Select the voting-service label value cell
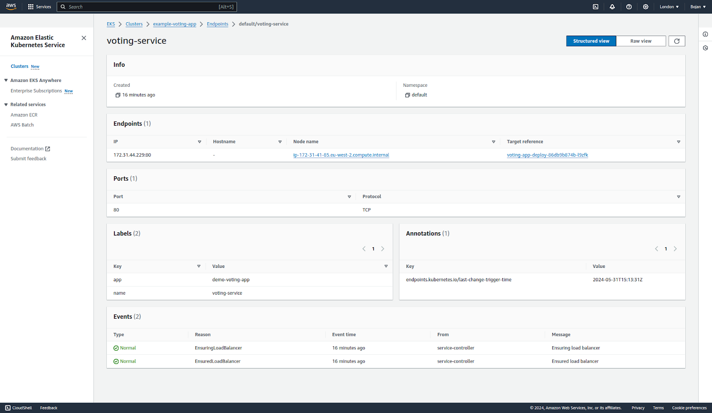The width and height of the screenshot is (712, 413). (227, 293)
